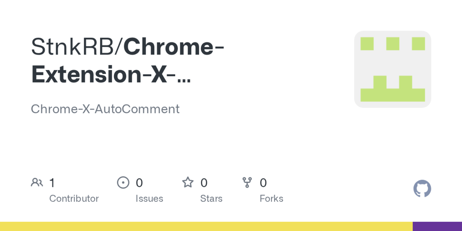
Task: Click the Contributors people icon
Action: point(37,182)
